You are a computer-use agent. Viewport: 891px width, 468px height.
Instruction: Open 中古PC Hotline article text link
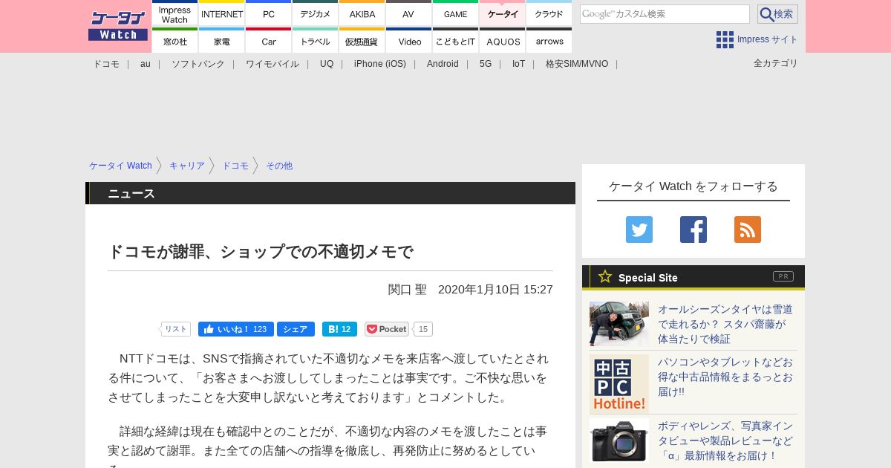pyautogui.click(x=725, y=377)
